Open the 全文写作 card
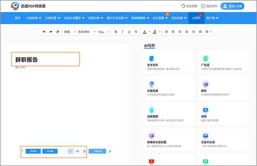 click(x=170, y=62)
